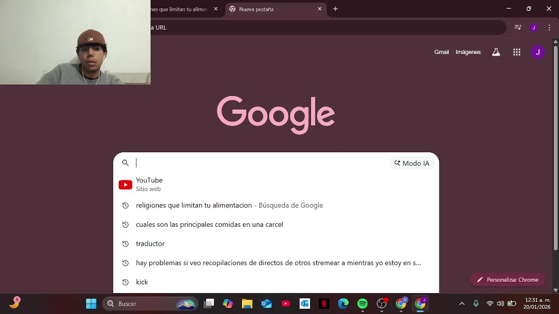559x314 pixels.
Task: Open the Gmail link
Action: pyautogui.click(x=442, y=52)
